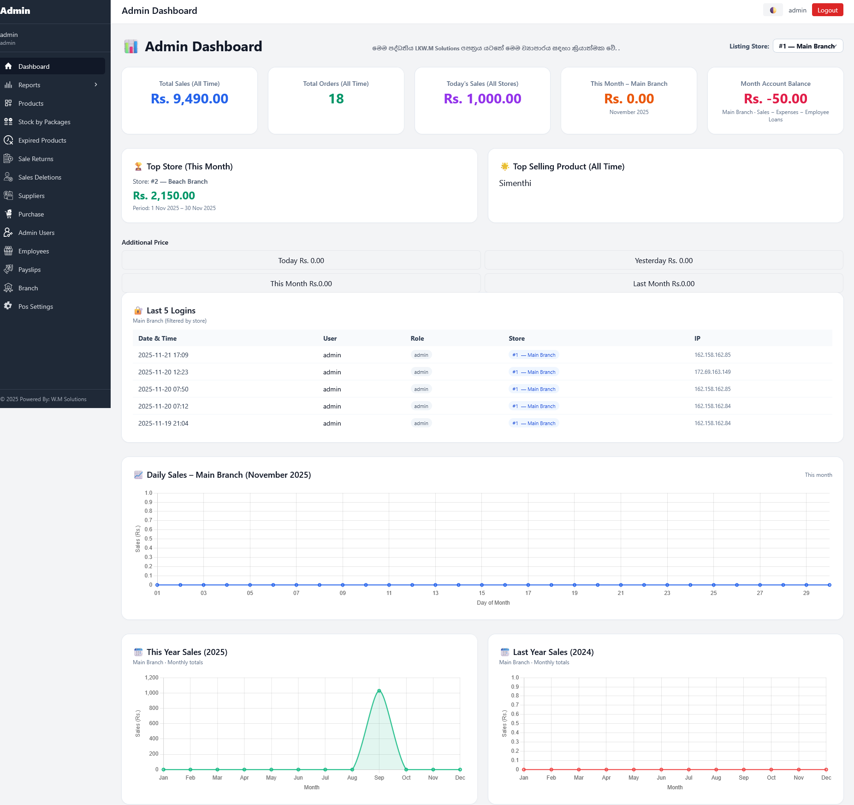Click the user avatar icon near Logout
854x805 pixels.
click(773, 9)
